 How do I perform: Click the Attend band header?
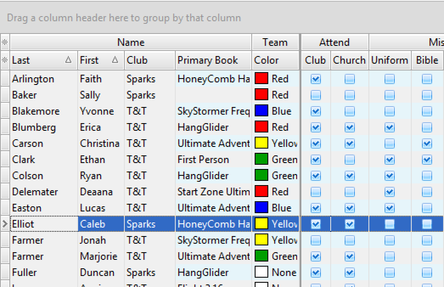point(334,42)
